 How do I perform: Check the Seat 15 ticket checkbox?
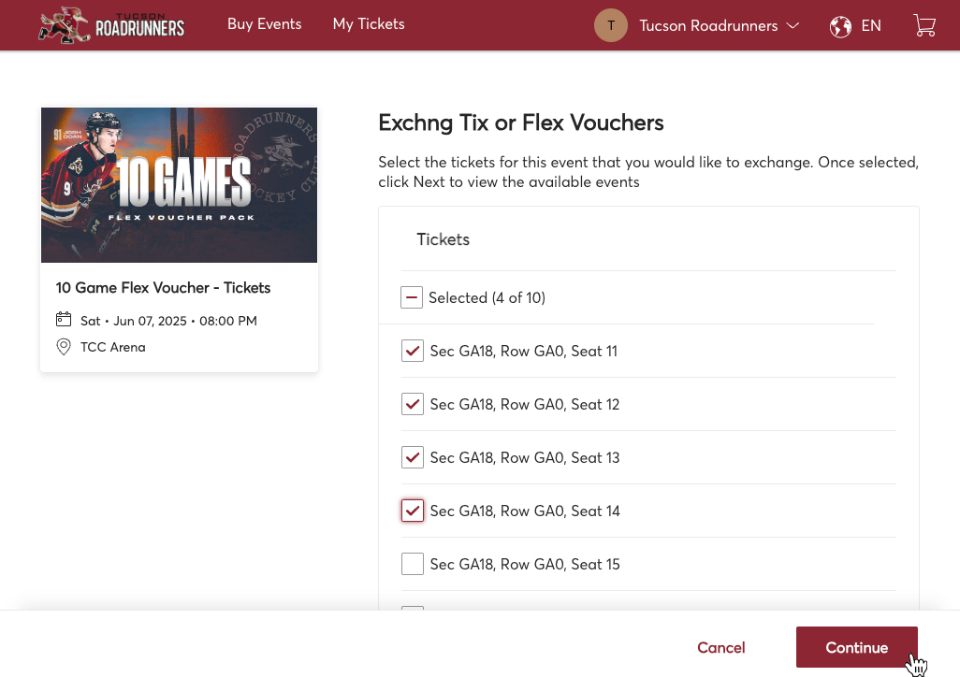(412, 564)
